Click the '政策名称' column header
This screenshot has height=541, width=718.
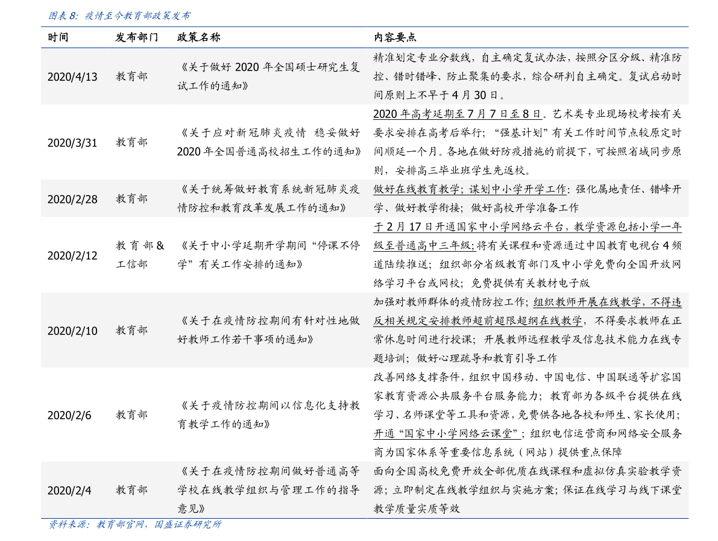pyautogui.click(x=199, y=37)
